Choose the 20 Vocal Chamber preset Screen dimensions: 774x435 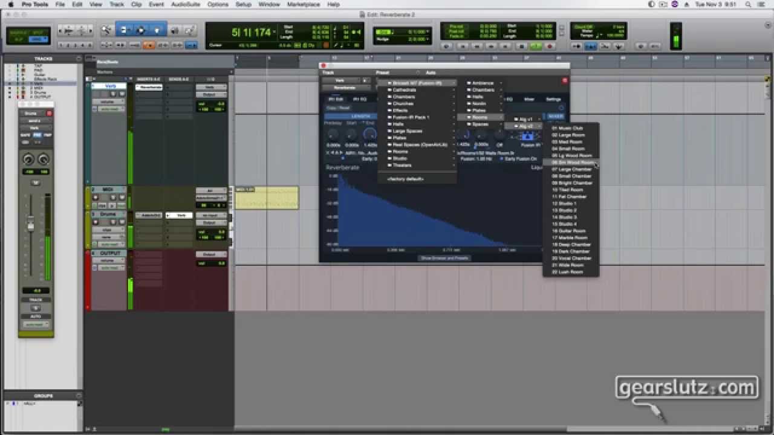click(571, 258)
